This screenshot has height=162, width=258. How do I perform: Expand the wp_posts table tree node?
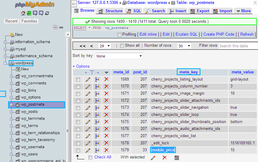(11, 112)
